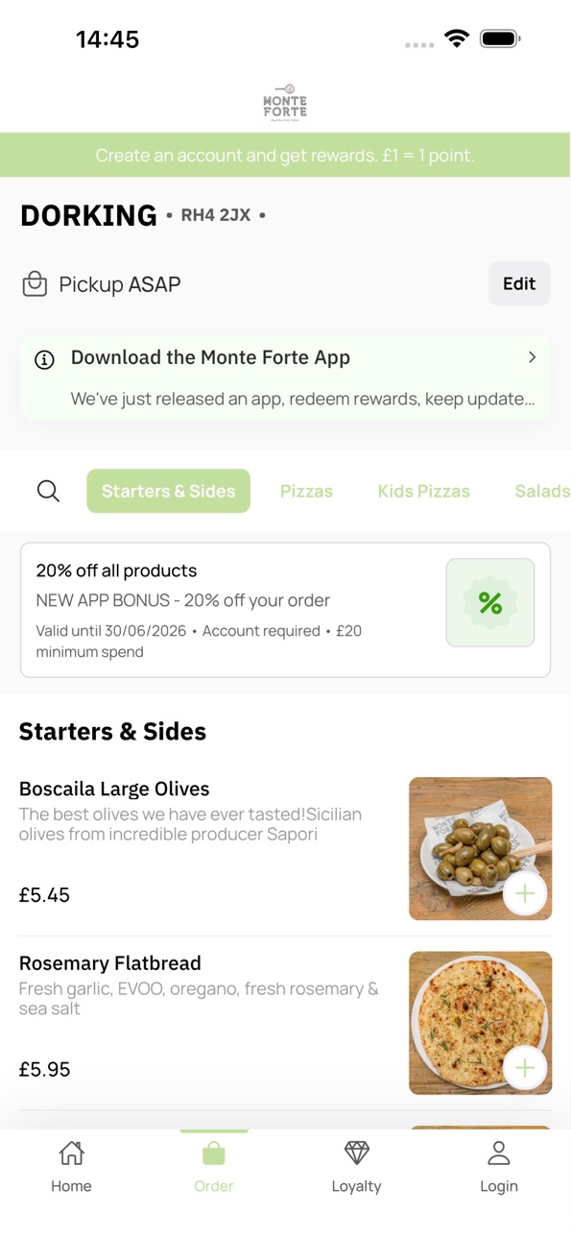The image size is (571, 1239).
Task: Expand the Download the Monte Forte App chevron
Action: coord(532,357)
